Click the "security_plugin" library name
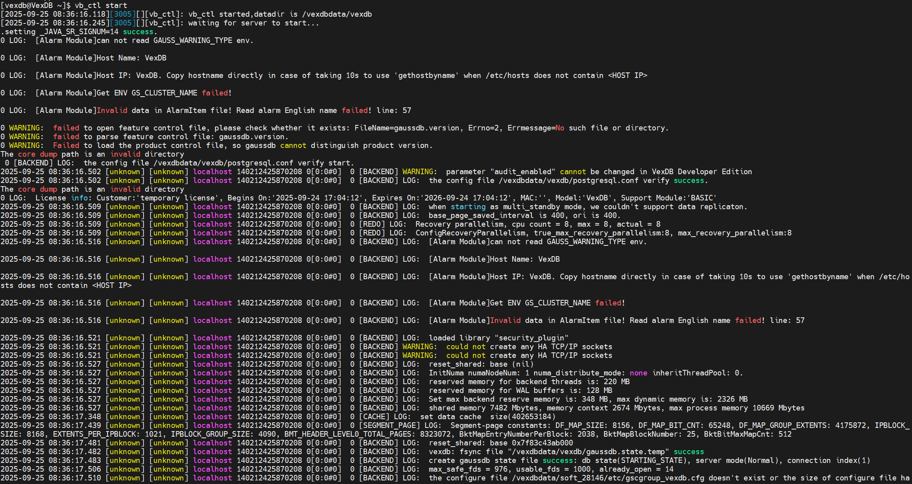 pyautogui.click(x=531, y=338)
